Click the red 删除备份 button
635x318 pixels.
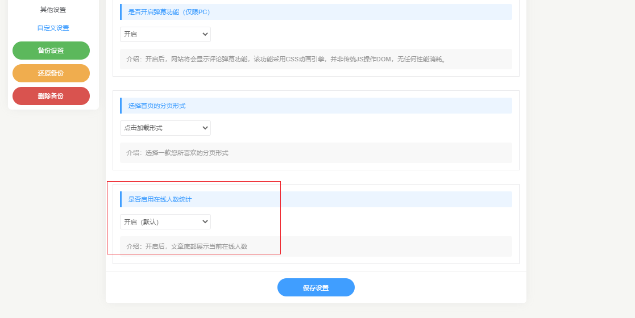[51, 96]
